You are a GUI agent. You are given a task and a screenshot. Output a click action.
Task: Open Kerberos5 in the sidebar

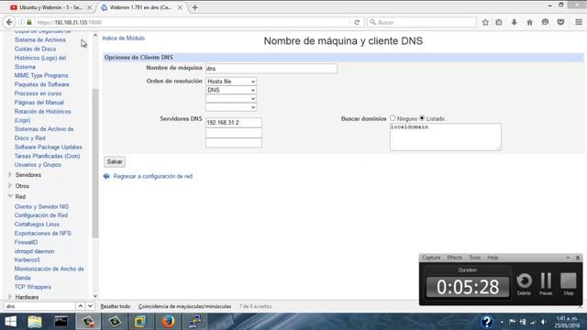[27, 259]
